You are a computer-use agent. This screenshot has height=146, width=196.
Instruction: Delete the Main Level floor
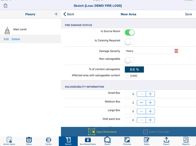16,39
